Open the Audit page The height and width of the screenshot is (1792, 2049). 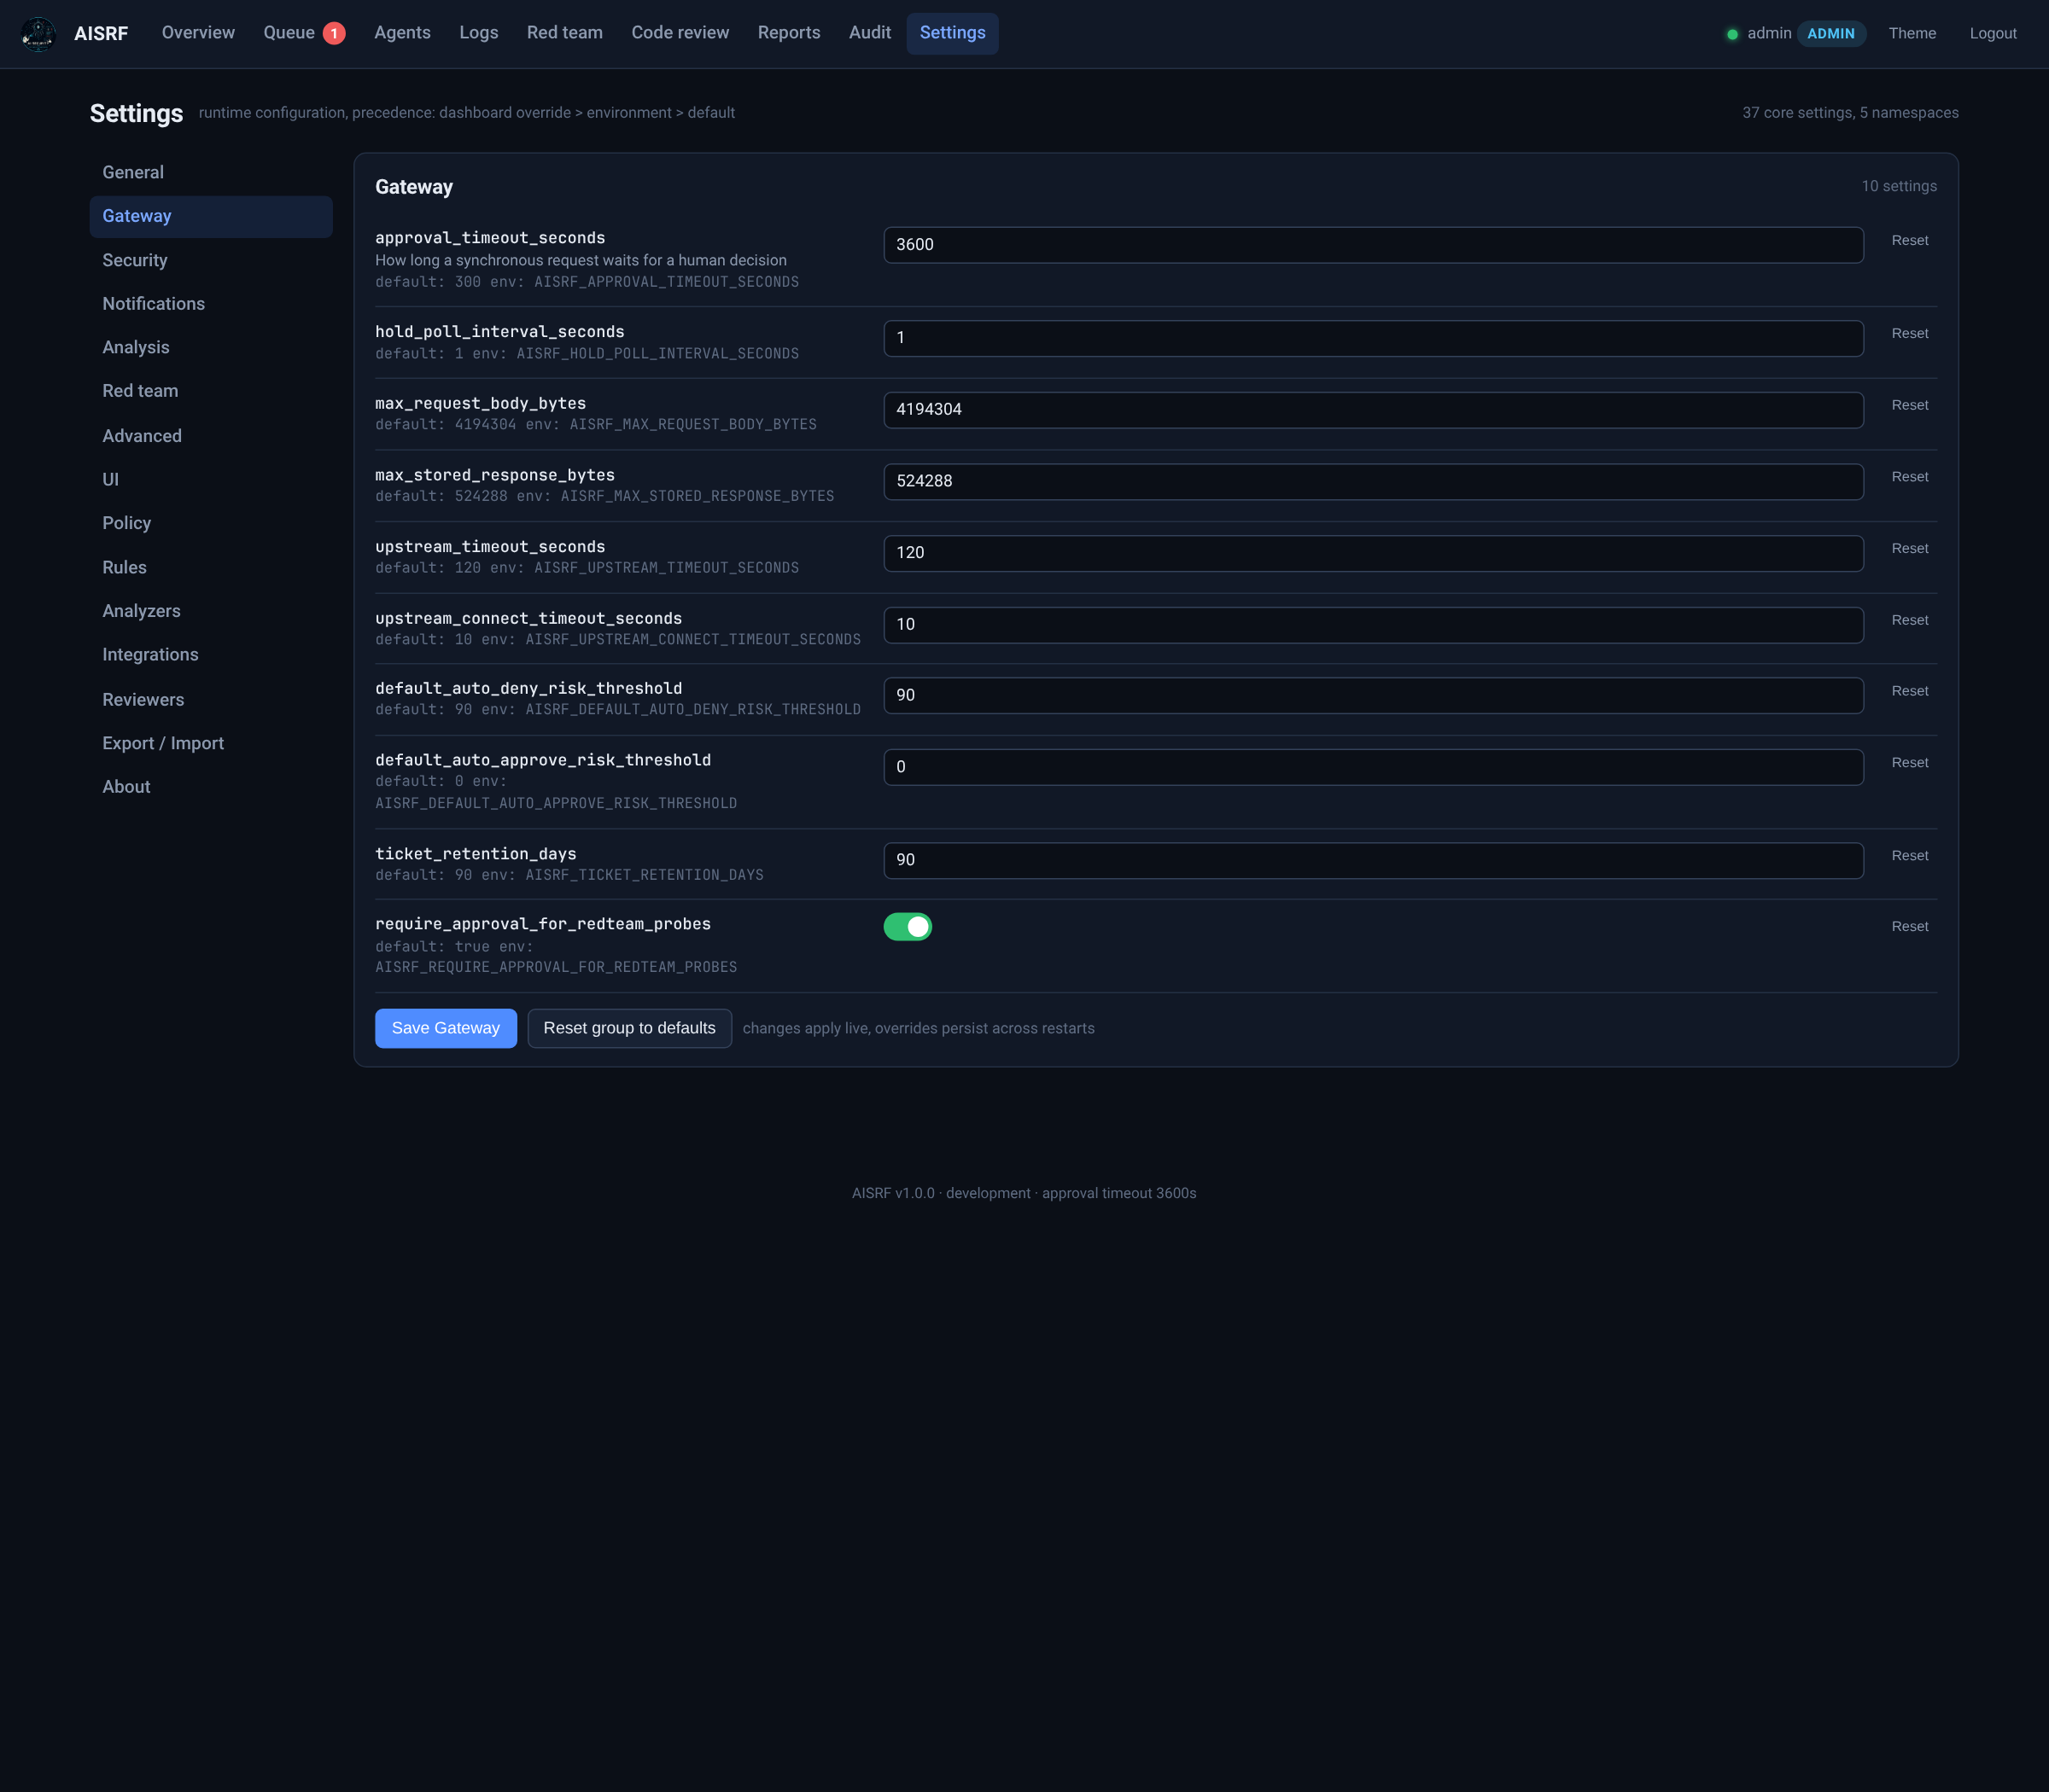(869, 33)
